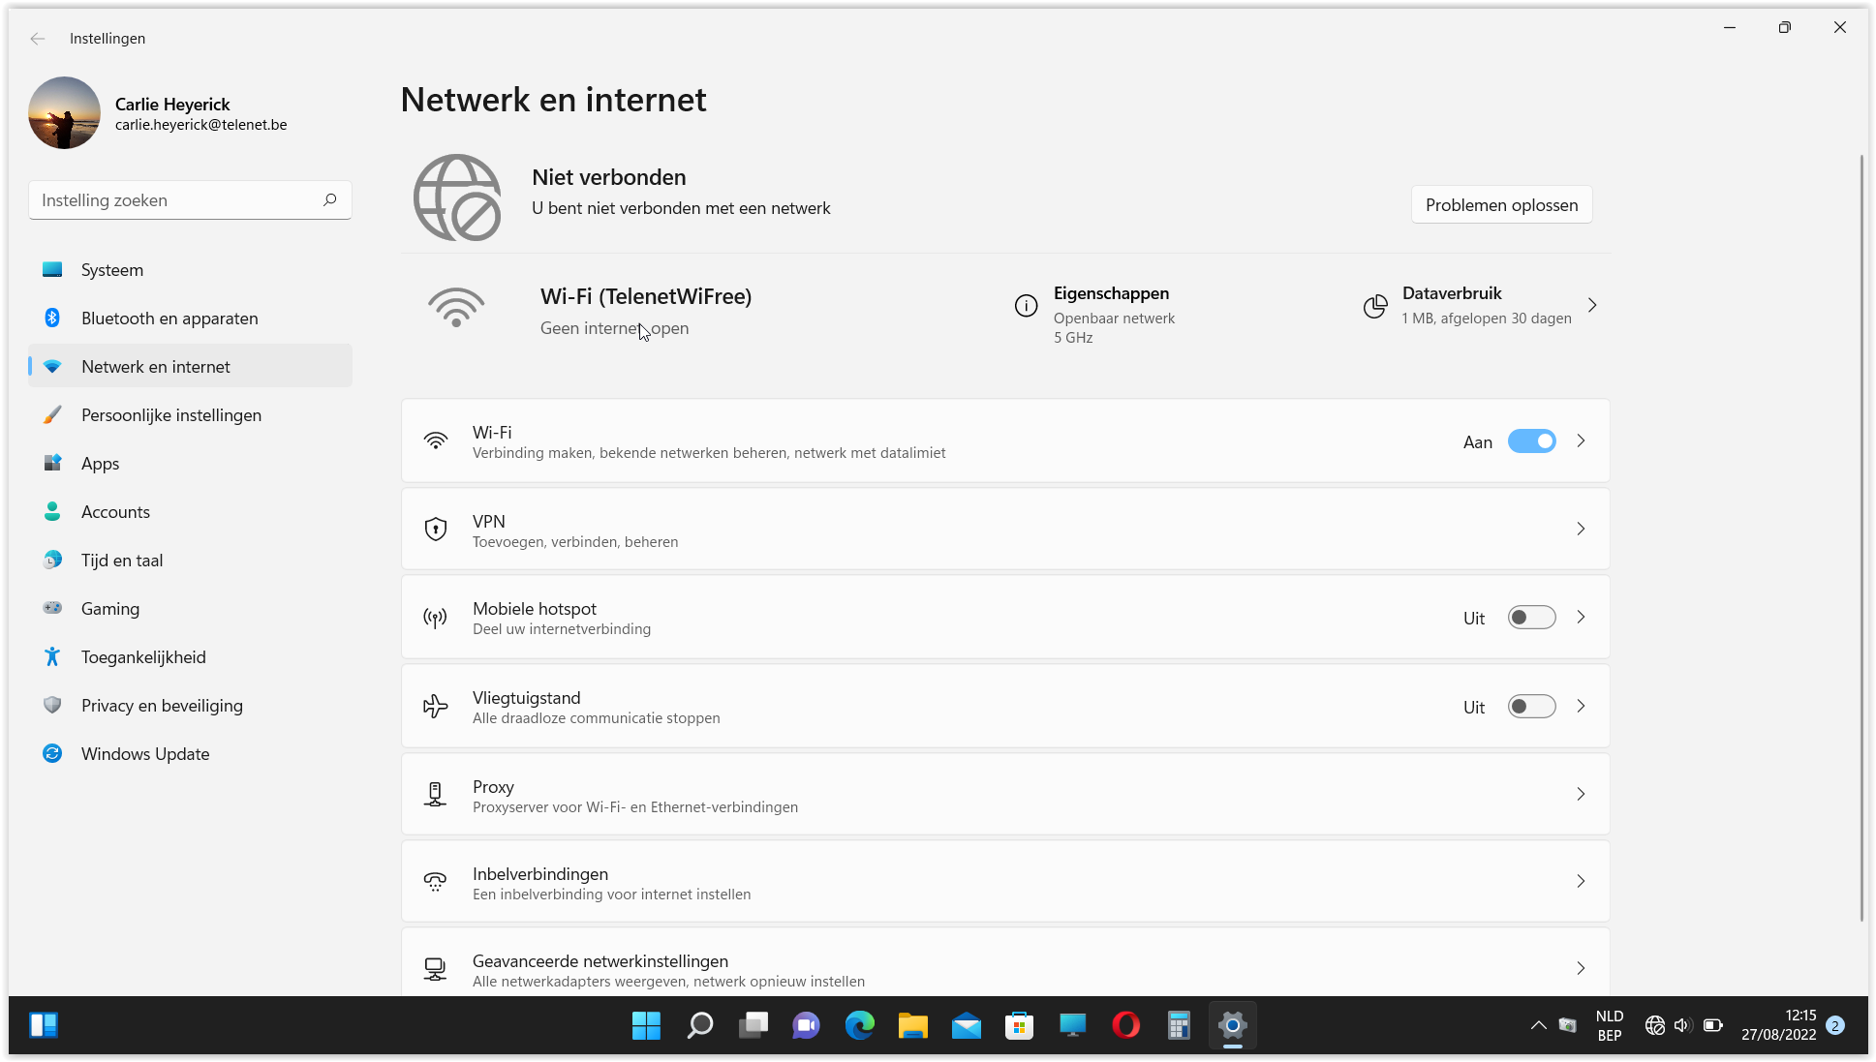Open Opera browser from the taskbar
Viewport: 1876px width, 1062px height.
tap(1125, 1025)
